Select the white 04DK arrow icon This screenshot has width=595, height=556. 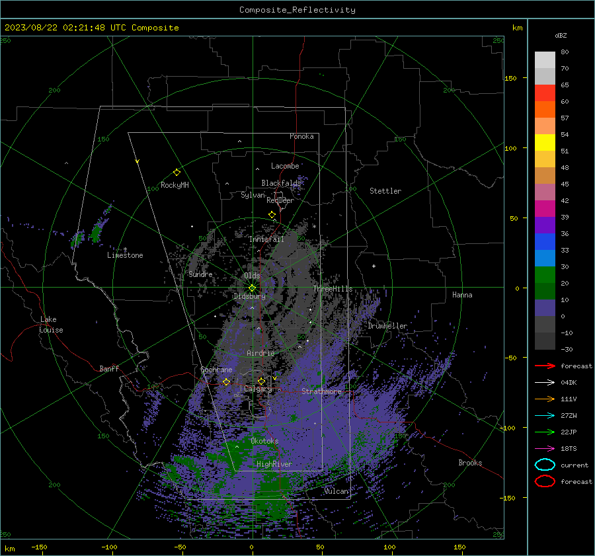coord(545,382)
